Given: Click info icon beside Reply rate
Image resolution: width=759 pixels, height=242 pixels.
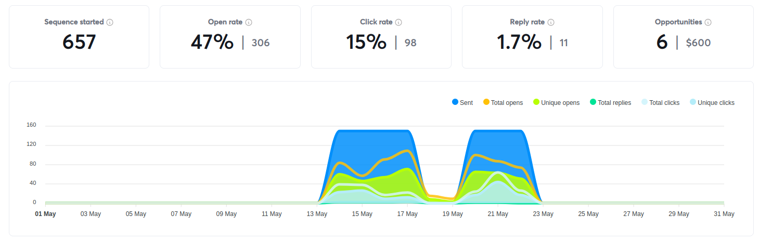Looking at the screenshot, I should (551, 22).
